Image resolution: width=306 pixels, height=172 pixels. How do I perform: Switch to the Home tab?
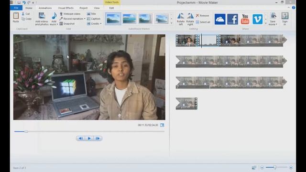point(29,8)
